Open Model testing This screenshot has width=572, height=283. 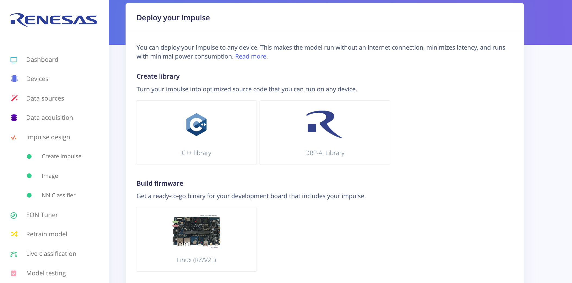tap(46, 273)
